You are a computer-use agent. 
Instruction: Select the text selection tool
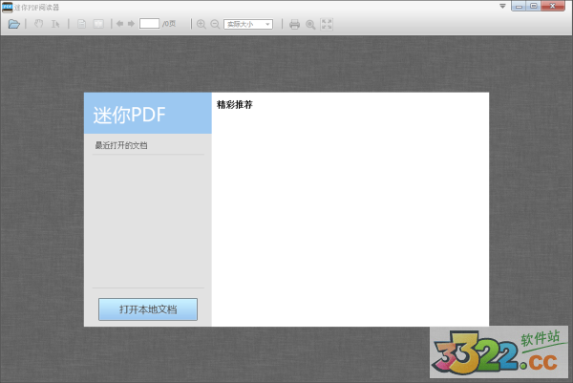tap(55, 24)
